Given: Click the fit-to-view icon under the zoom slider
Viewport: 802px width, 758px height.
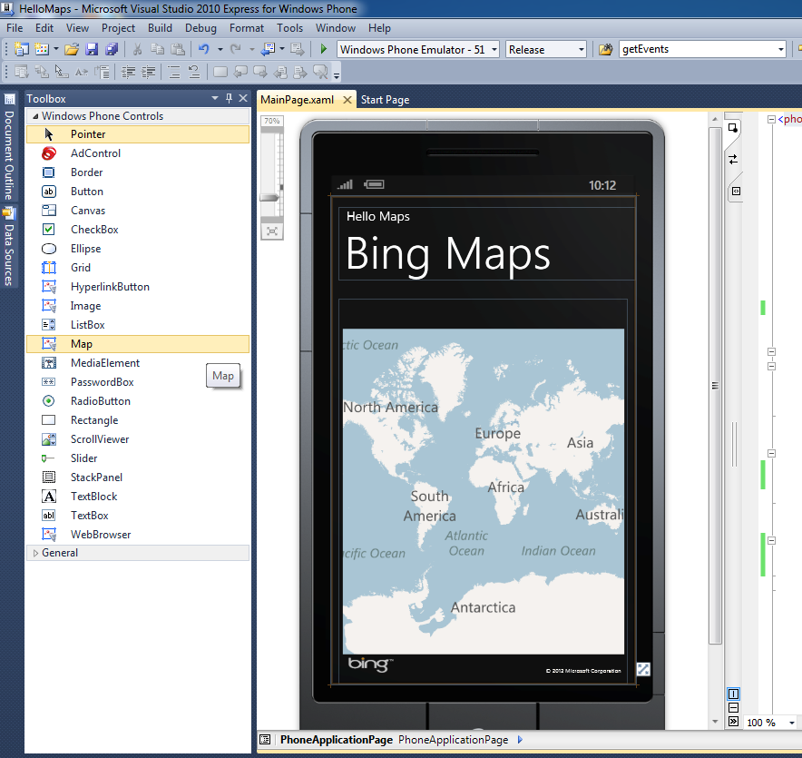Looking at the screenshot, I should pyautogui.click(x=272, y=231).
